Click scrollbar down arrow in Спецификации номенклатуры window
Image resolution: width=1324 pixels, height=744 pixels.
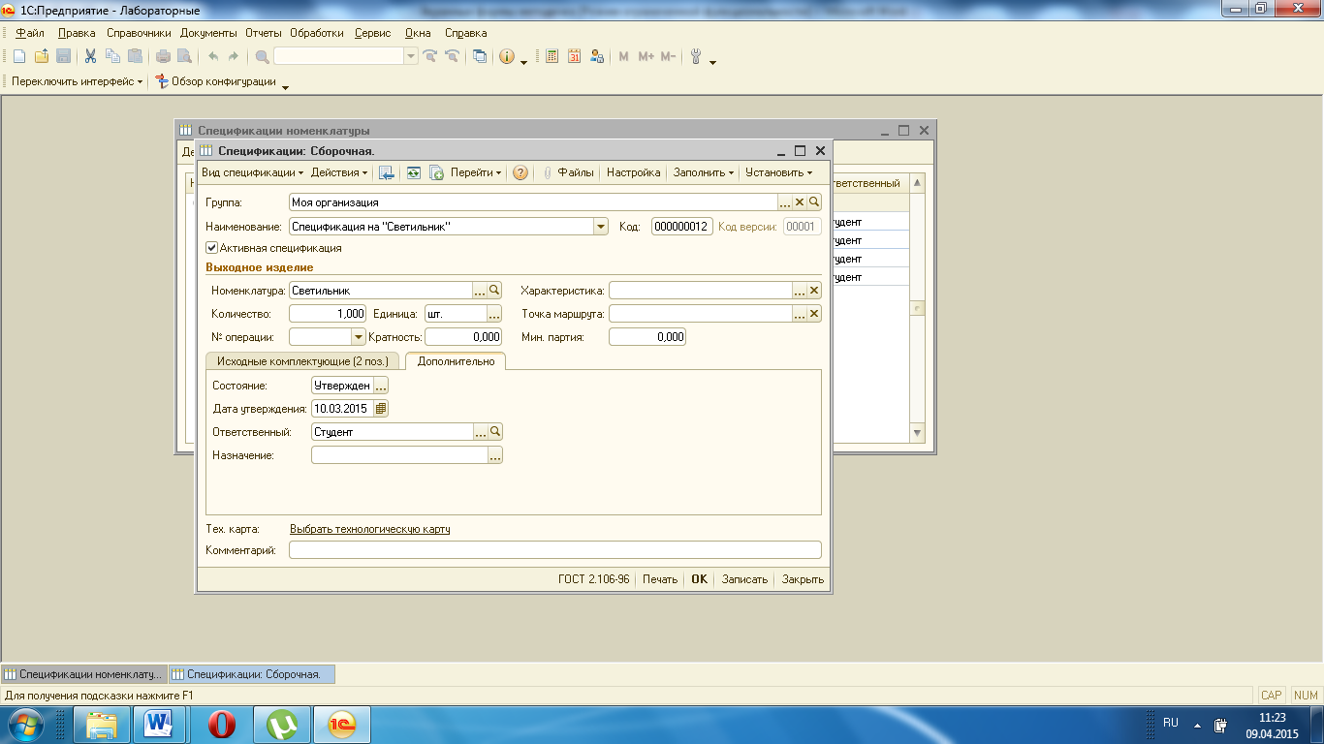(918, 433)
